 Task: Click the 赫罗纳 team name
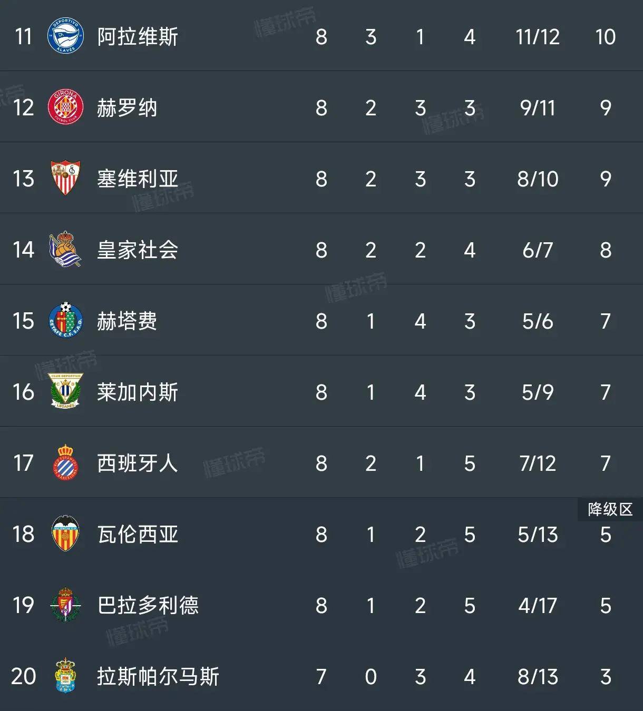tap(127, 108)
